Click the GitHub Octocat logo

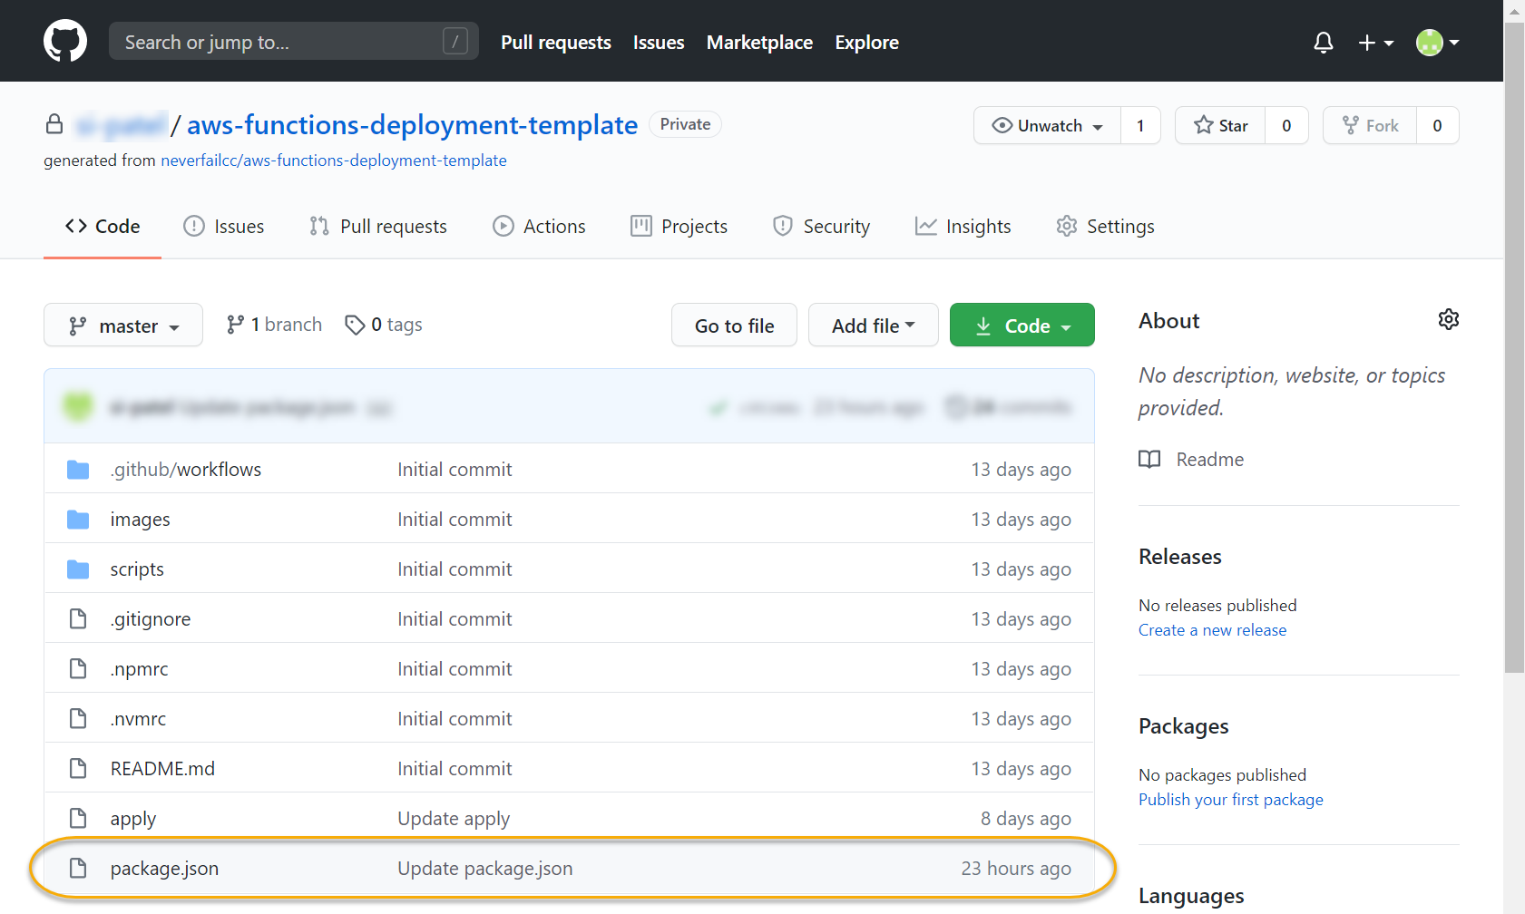(65, 42)
